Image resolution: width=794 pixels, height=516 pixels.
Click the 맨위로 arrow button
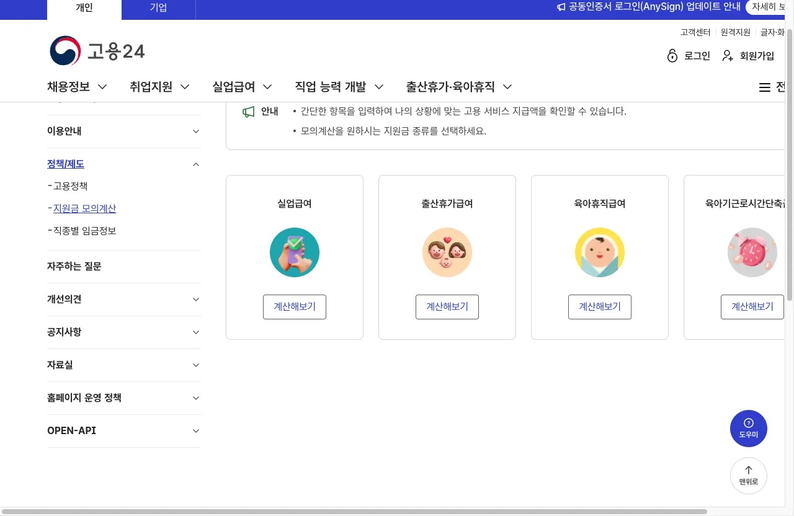click(749, 476)
